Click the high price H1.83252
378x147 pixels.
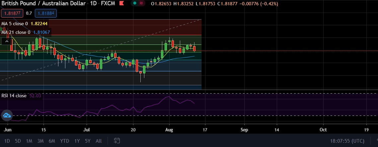(184, 4)
